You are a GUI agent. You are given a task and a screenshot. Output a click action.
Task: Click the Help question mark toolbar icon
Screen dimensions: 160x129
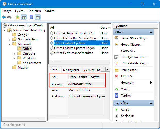click(x=31, y=17)
